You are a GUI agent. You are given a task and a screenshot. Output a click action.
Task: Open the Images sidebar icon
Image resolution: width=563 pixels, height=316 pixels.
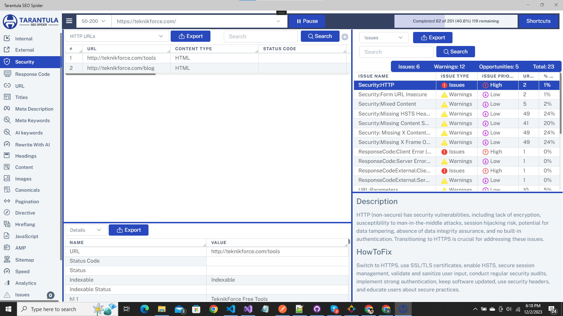coord(7,178)
